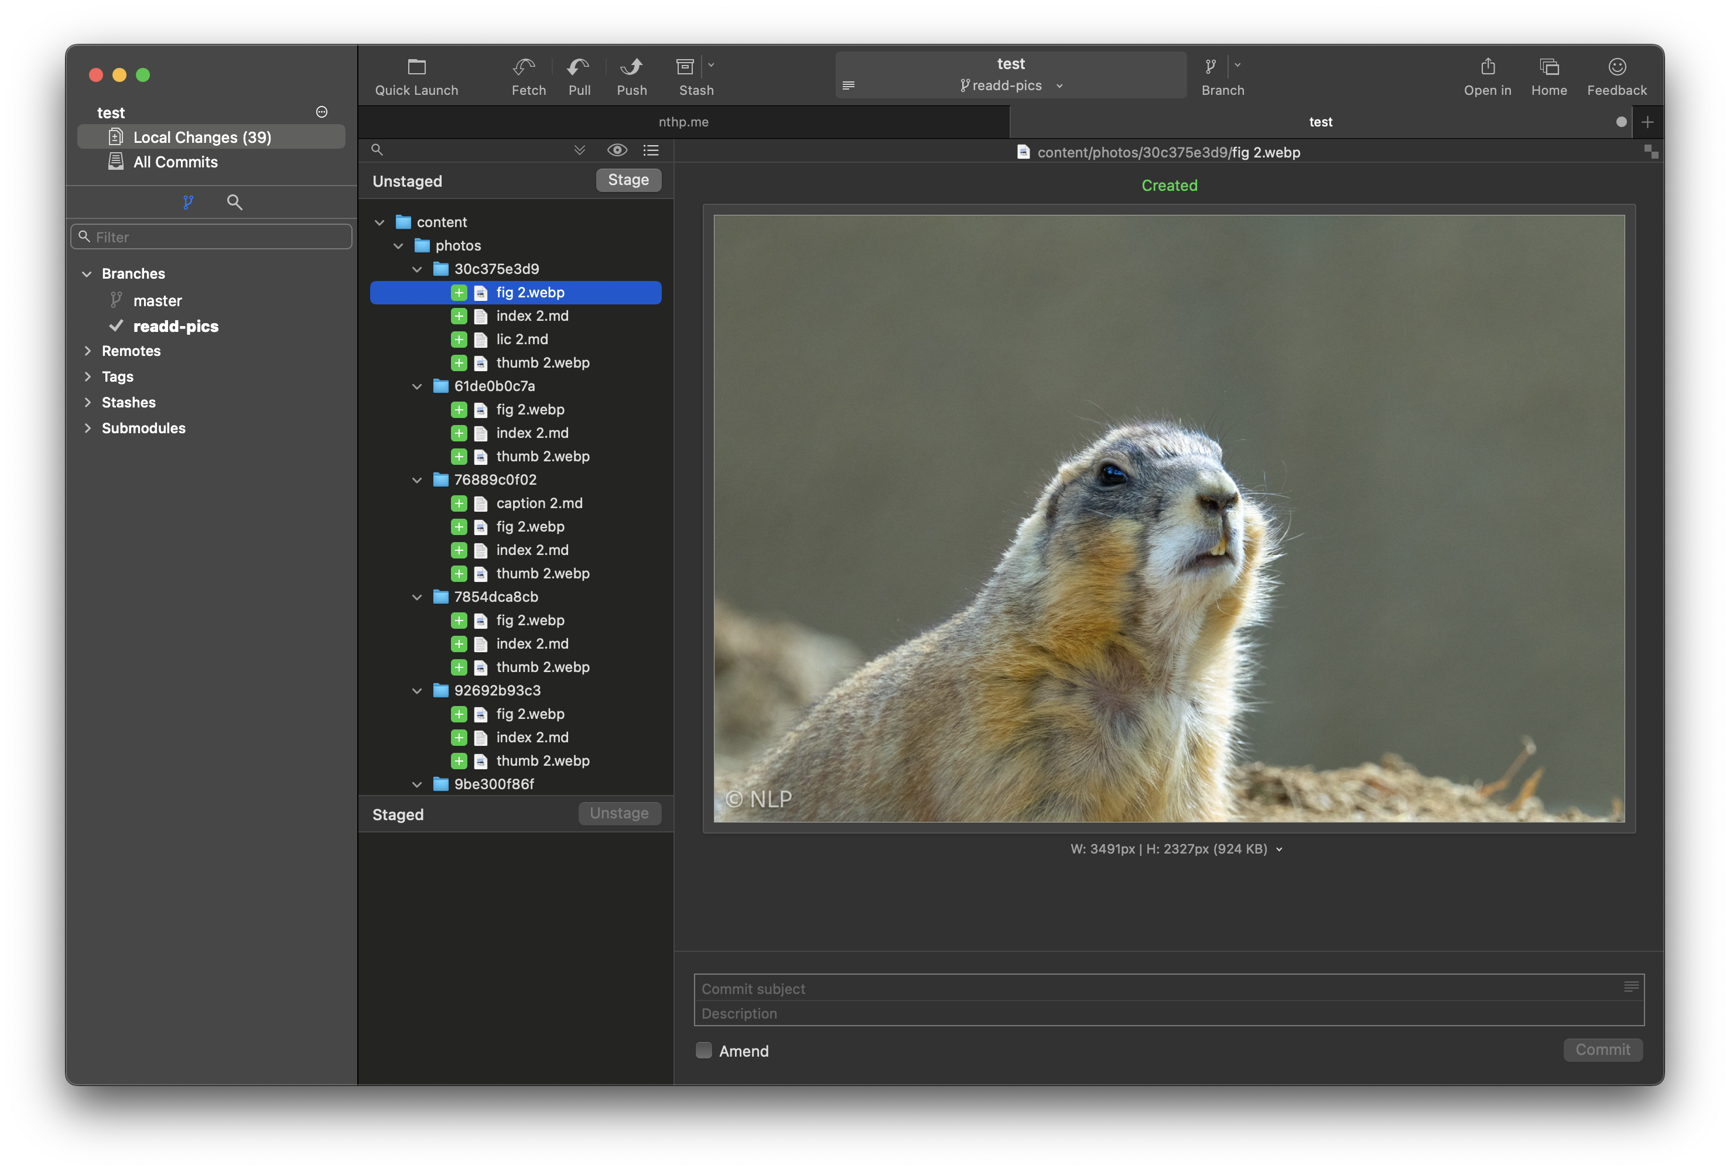Click the Branch toolbar icon

tap(1211, 68)
